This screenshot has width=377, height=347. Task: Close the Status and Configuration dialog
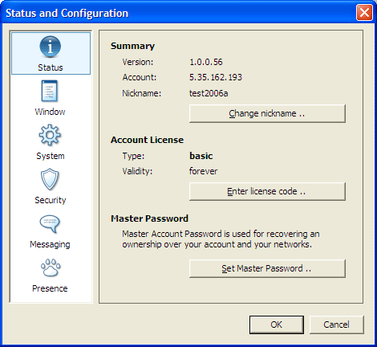click(364, 12)
